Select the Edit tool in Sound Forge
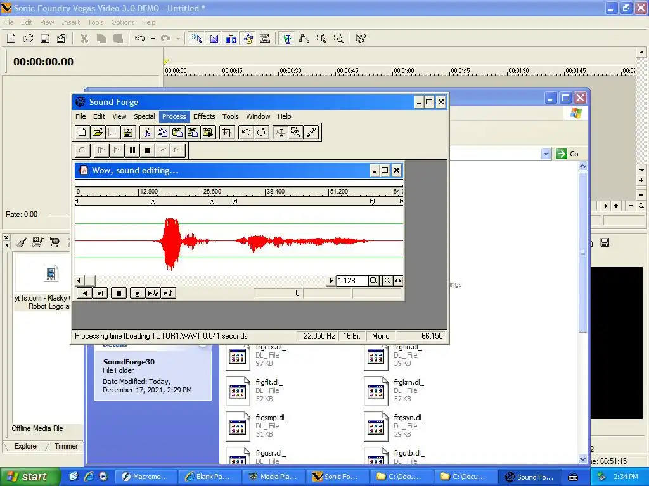 point(280,132)
